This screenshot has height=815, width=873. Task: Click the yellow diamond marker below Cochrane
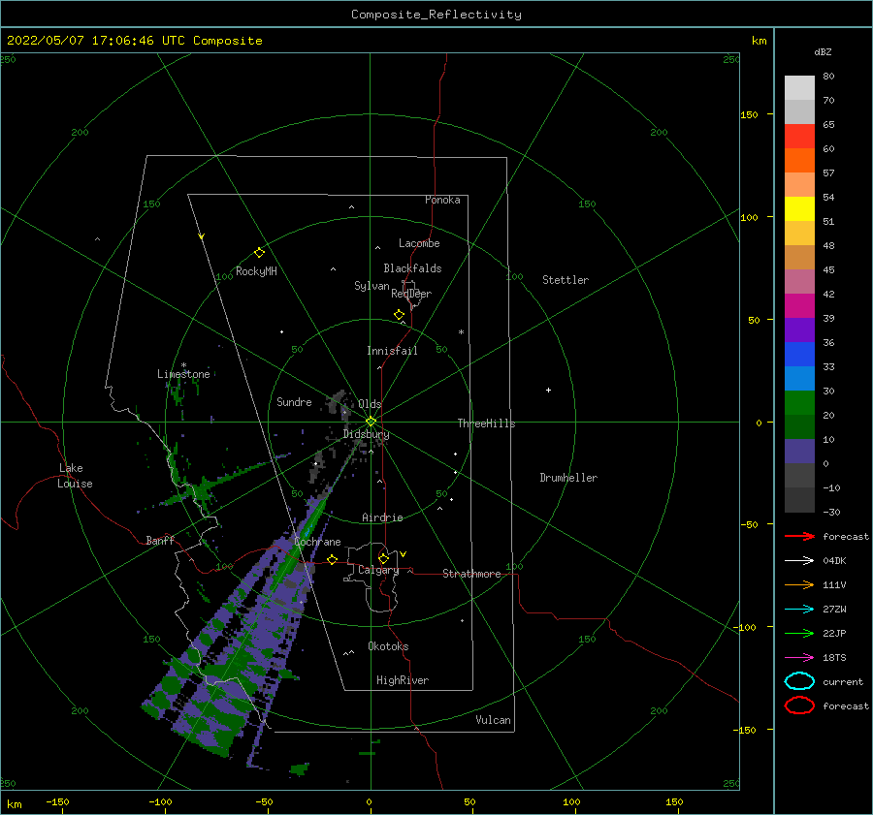[x=333, y=559]
